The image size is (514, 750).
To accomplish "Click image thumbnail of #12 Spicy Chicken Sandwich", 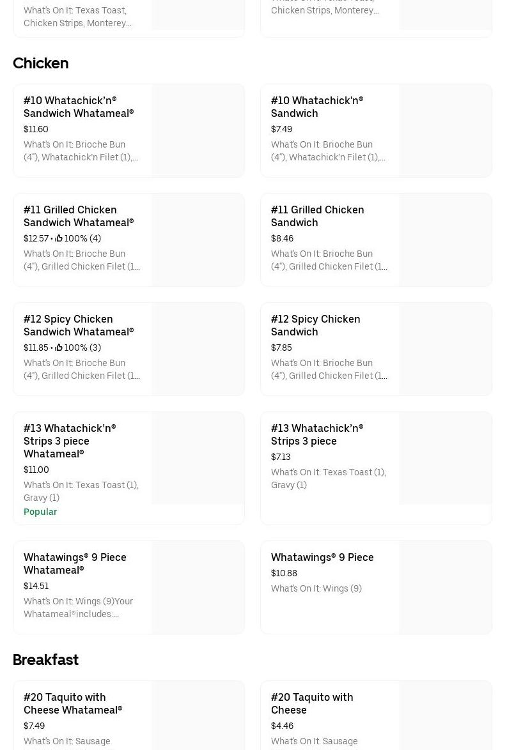I will tap(446, 349).
